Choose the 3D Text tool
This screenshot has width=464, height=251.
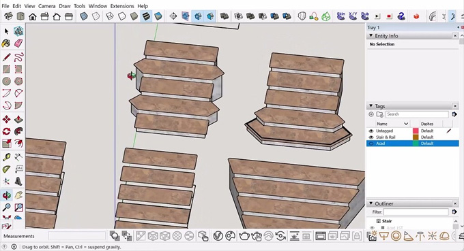pos(18,181)
